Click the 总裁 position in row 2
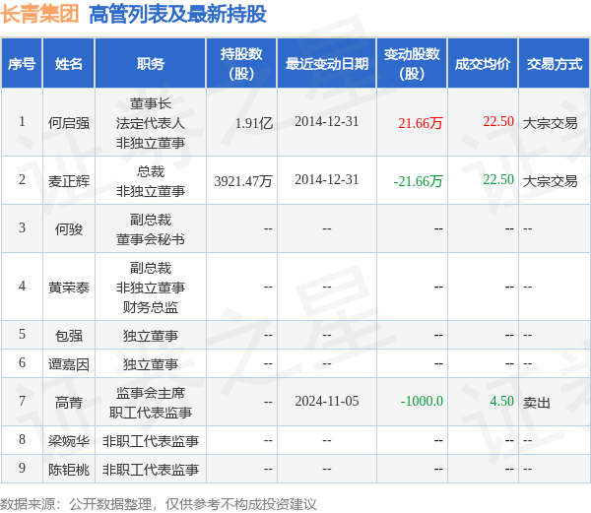Image resolution: width=591 pixels, height=513 pixels. click(x=151, y=171)
